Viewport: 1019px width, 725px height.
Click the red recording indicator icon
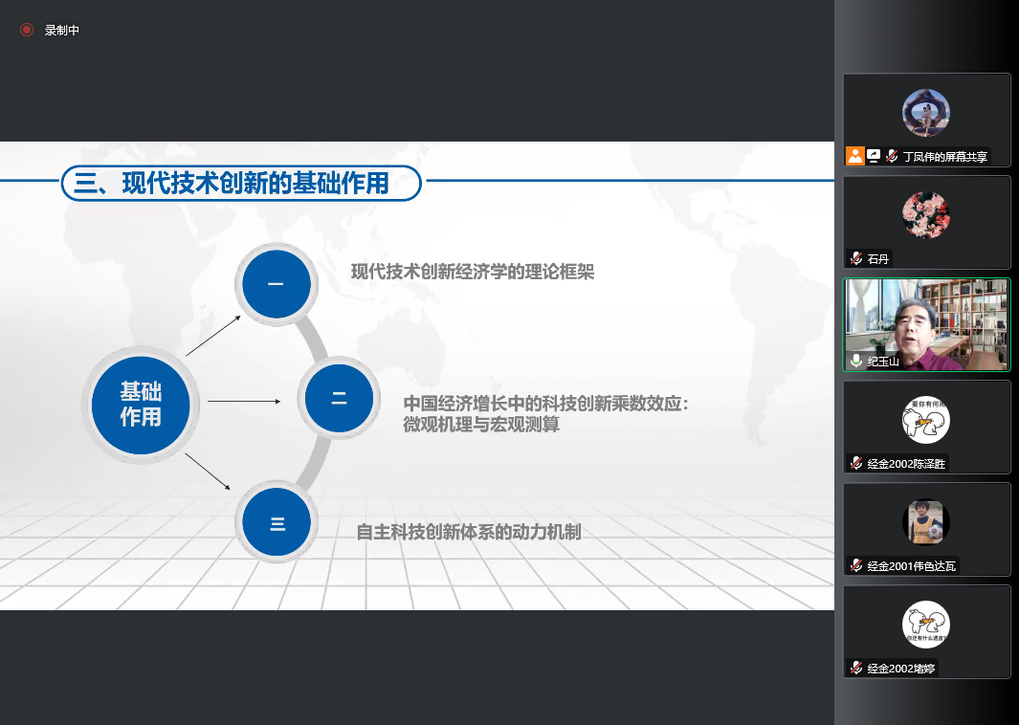(x=27, y=30)
